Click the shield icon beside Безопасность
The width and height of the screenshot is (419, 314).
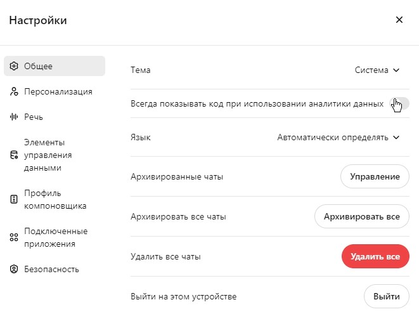click(14, 269)
